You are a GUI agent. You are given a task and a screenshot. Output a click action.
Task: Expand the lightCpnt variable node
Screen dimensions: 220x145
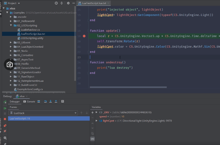[97, 121]
